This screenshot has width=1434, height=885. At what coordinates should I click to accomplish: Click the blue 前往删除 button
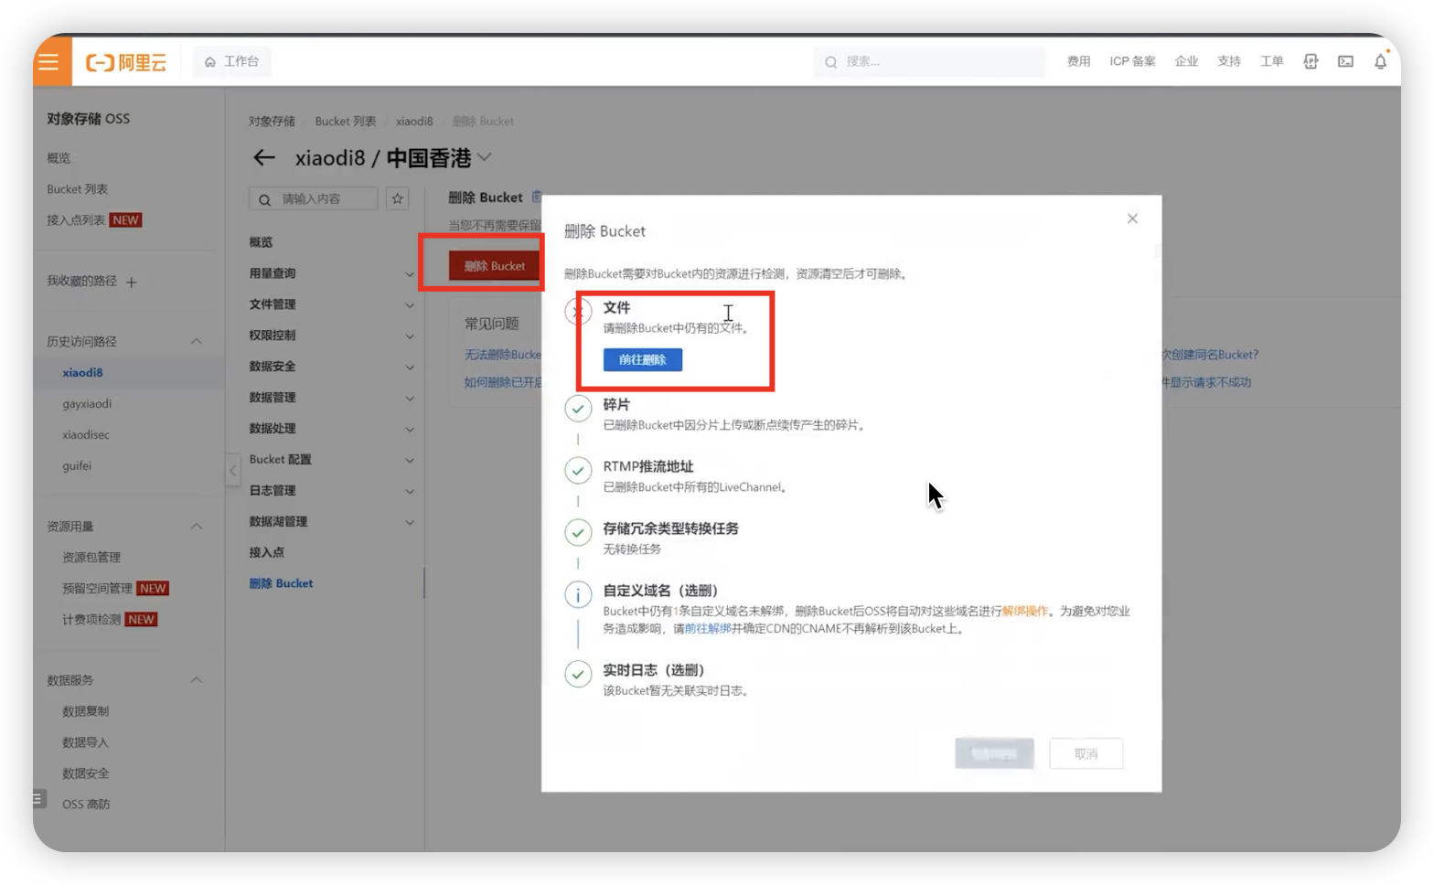[642, 360]
